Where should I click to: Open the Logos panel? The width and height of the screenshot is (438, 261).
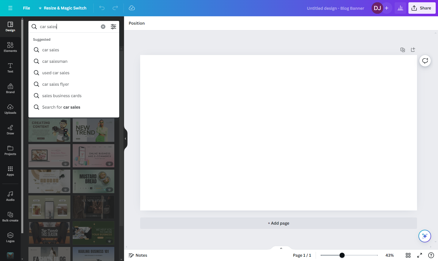[10, 238]
